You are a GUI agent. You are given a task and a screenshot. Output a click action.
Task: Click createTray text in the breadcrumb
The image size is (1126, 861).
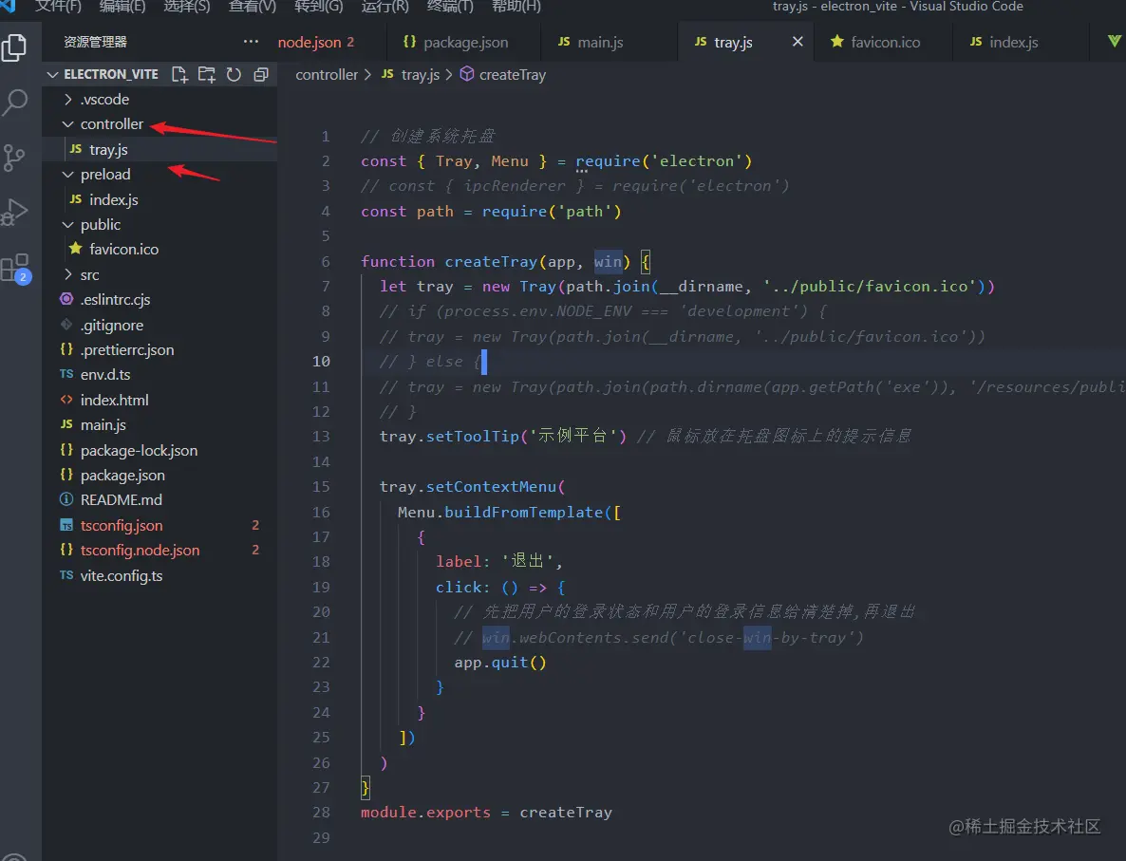click(x=512, y=74)
